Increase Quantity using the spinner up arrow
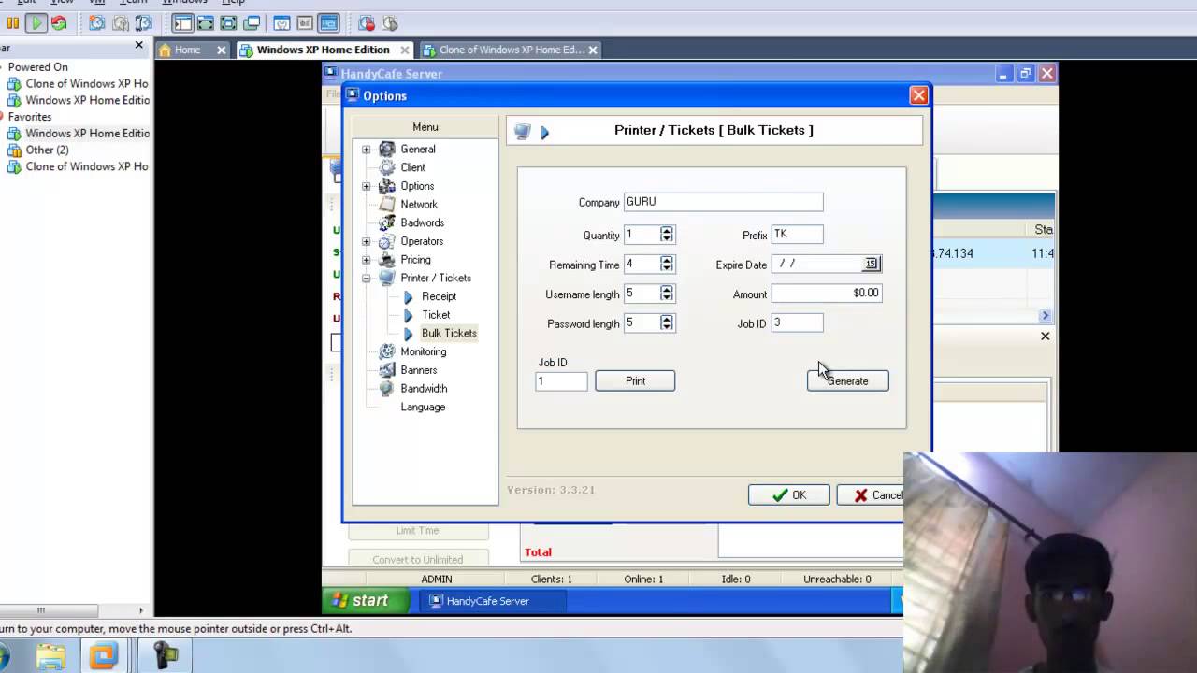Image resolution: width=1197 pixels, height=673 pixels. [x=666, y=231]
